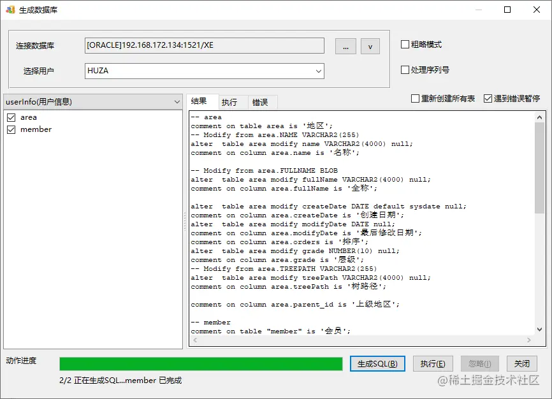Click the 'alter table area modify grade NUMBER(10)' line

(295, 251)
